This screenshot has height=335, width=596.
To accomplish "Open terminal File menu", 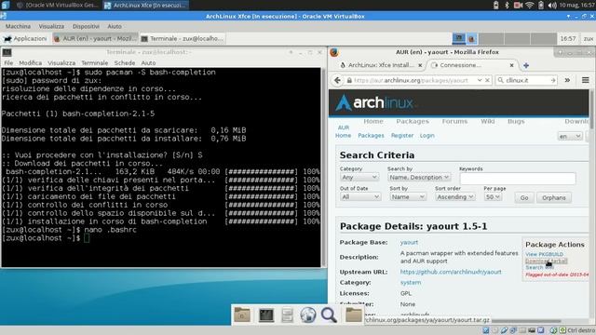I will [x=8, y=63].
